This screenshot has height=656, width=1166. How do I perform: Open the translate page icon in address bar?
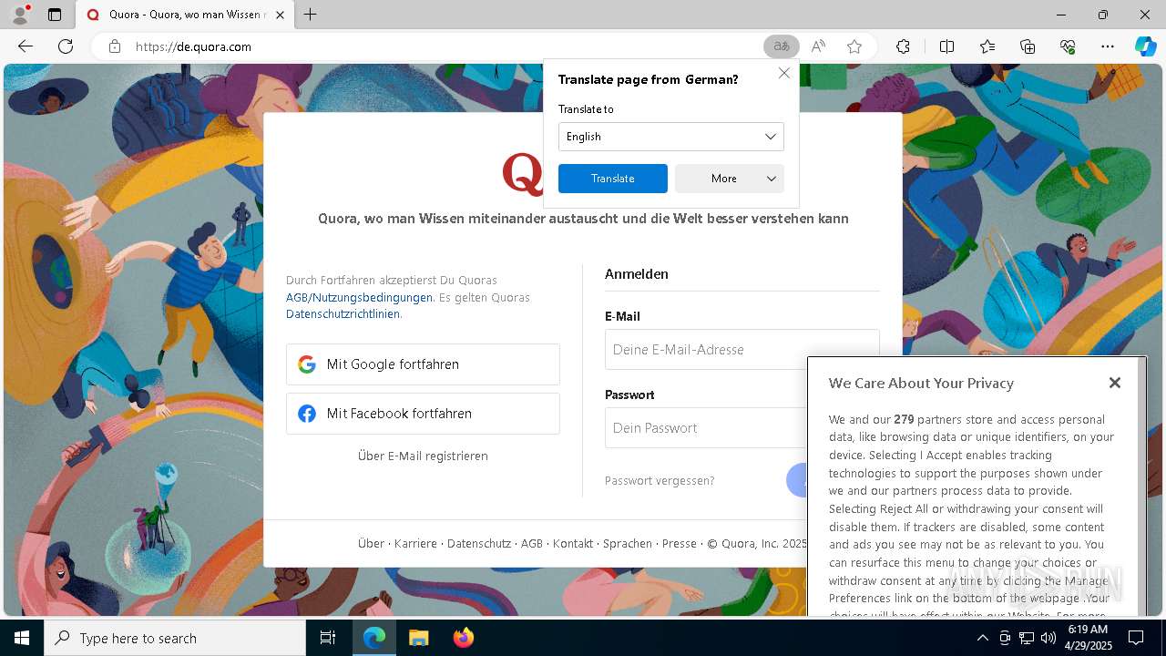click(x=782, y=46)
